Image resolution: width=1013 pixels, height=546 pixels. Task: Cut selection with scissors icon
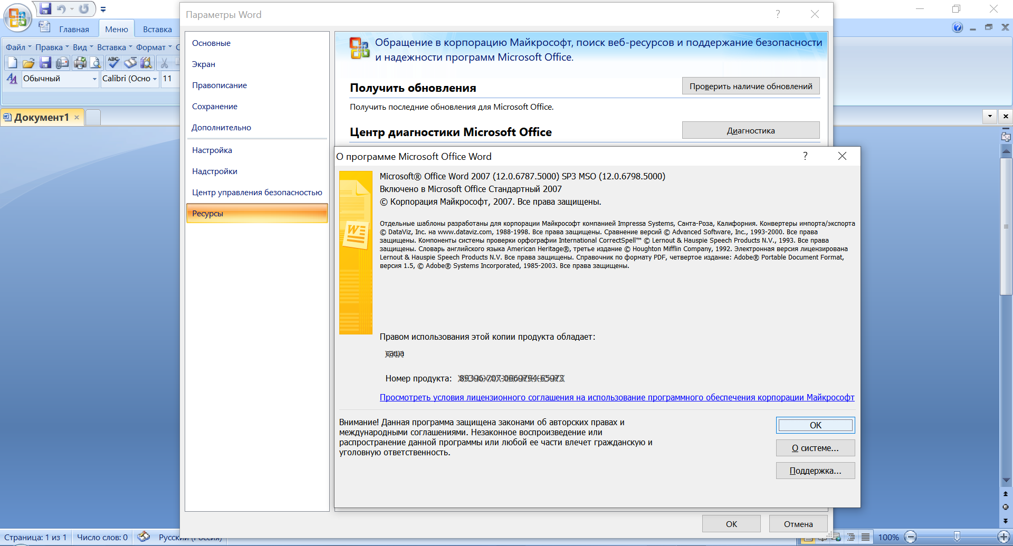pyautogui.click(x=164, y=63)
